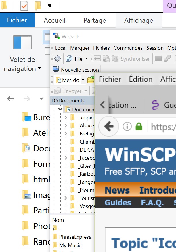Open the News link on WinSCP page
176x252 pixels.
pos(117,190)
